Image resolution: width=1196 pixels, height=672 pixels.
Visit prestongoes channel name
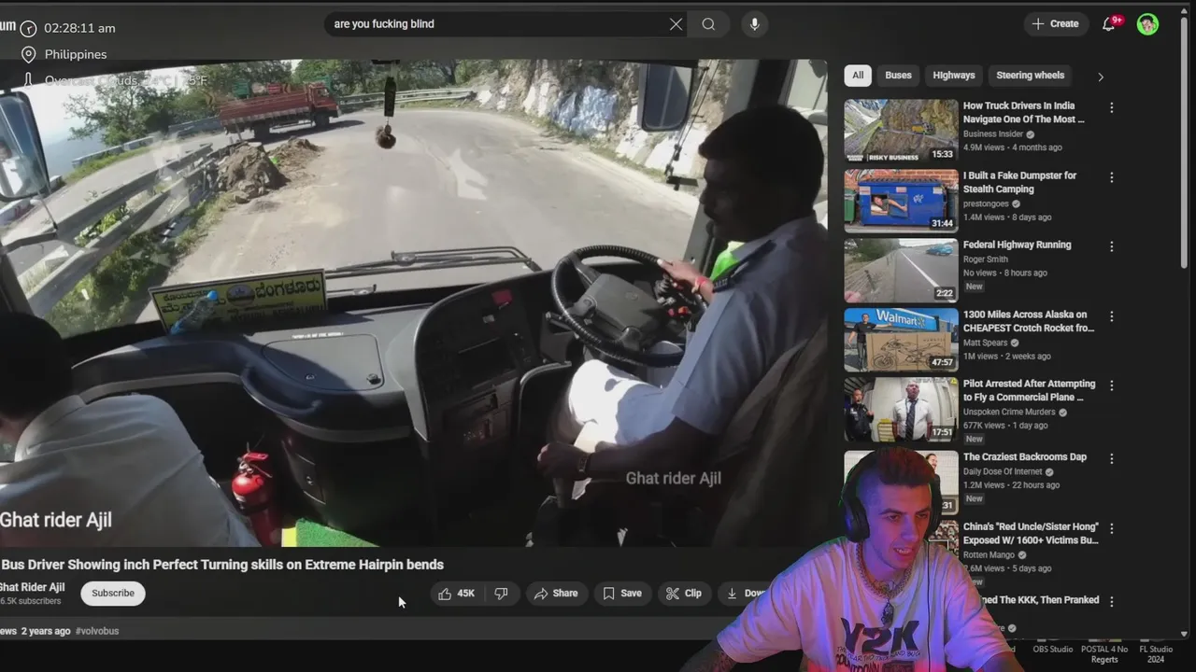[x=986, y=203]
